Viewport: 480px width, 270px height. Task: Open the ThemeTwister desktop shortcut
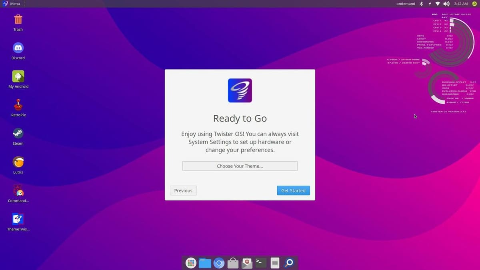click(18, 219)
